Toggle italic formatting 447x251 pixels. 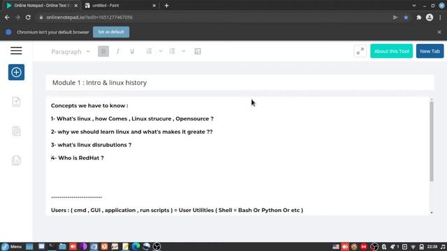[118, 51]
